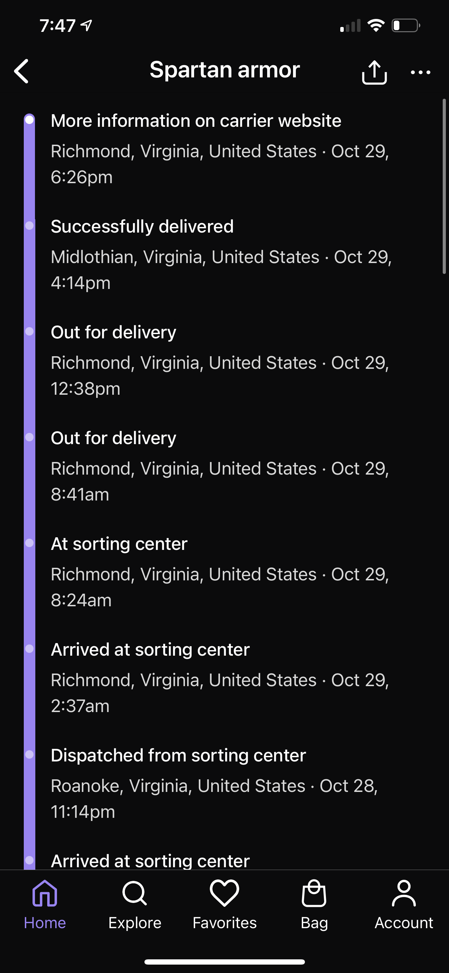Switch to the Explore tab label
This screenshot has width=449, height=973.
pos(135,923)
